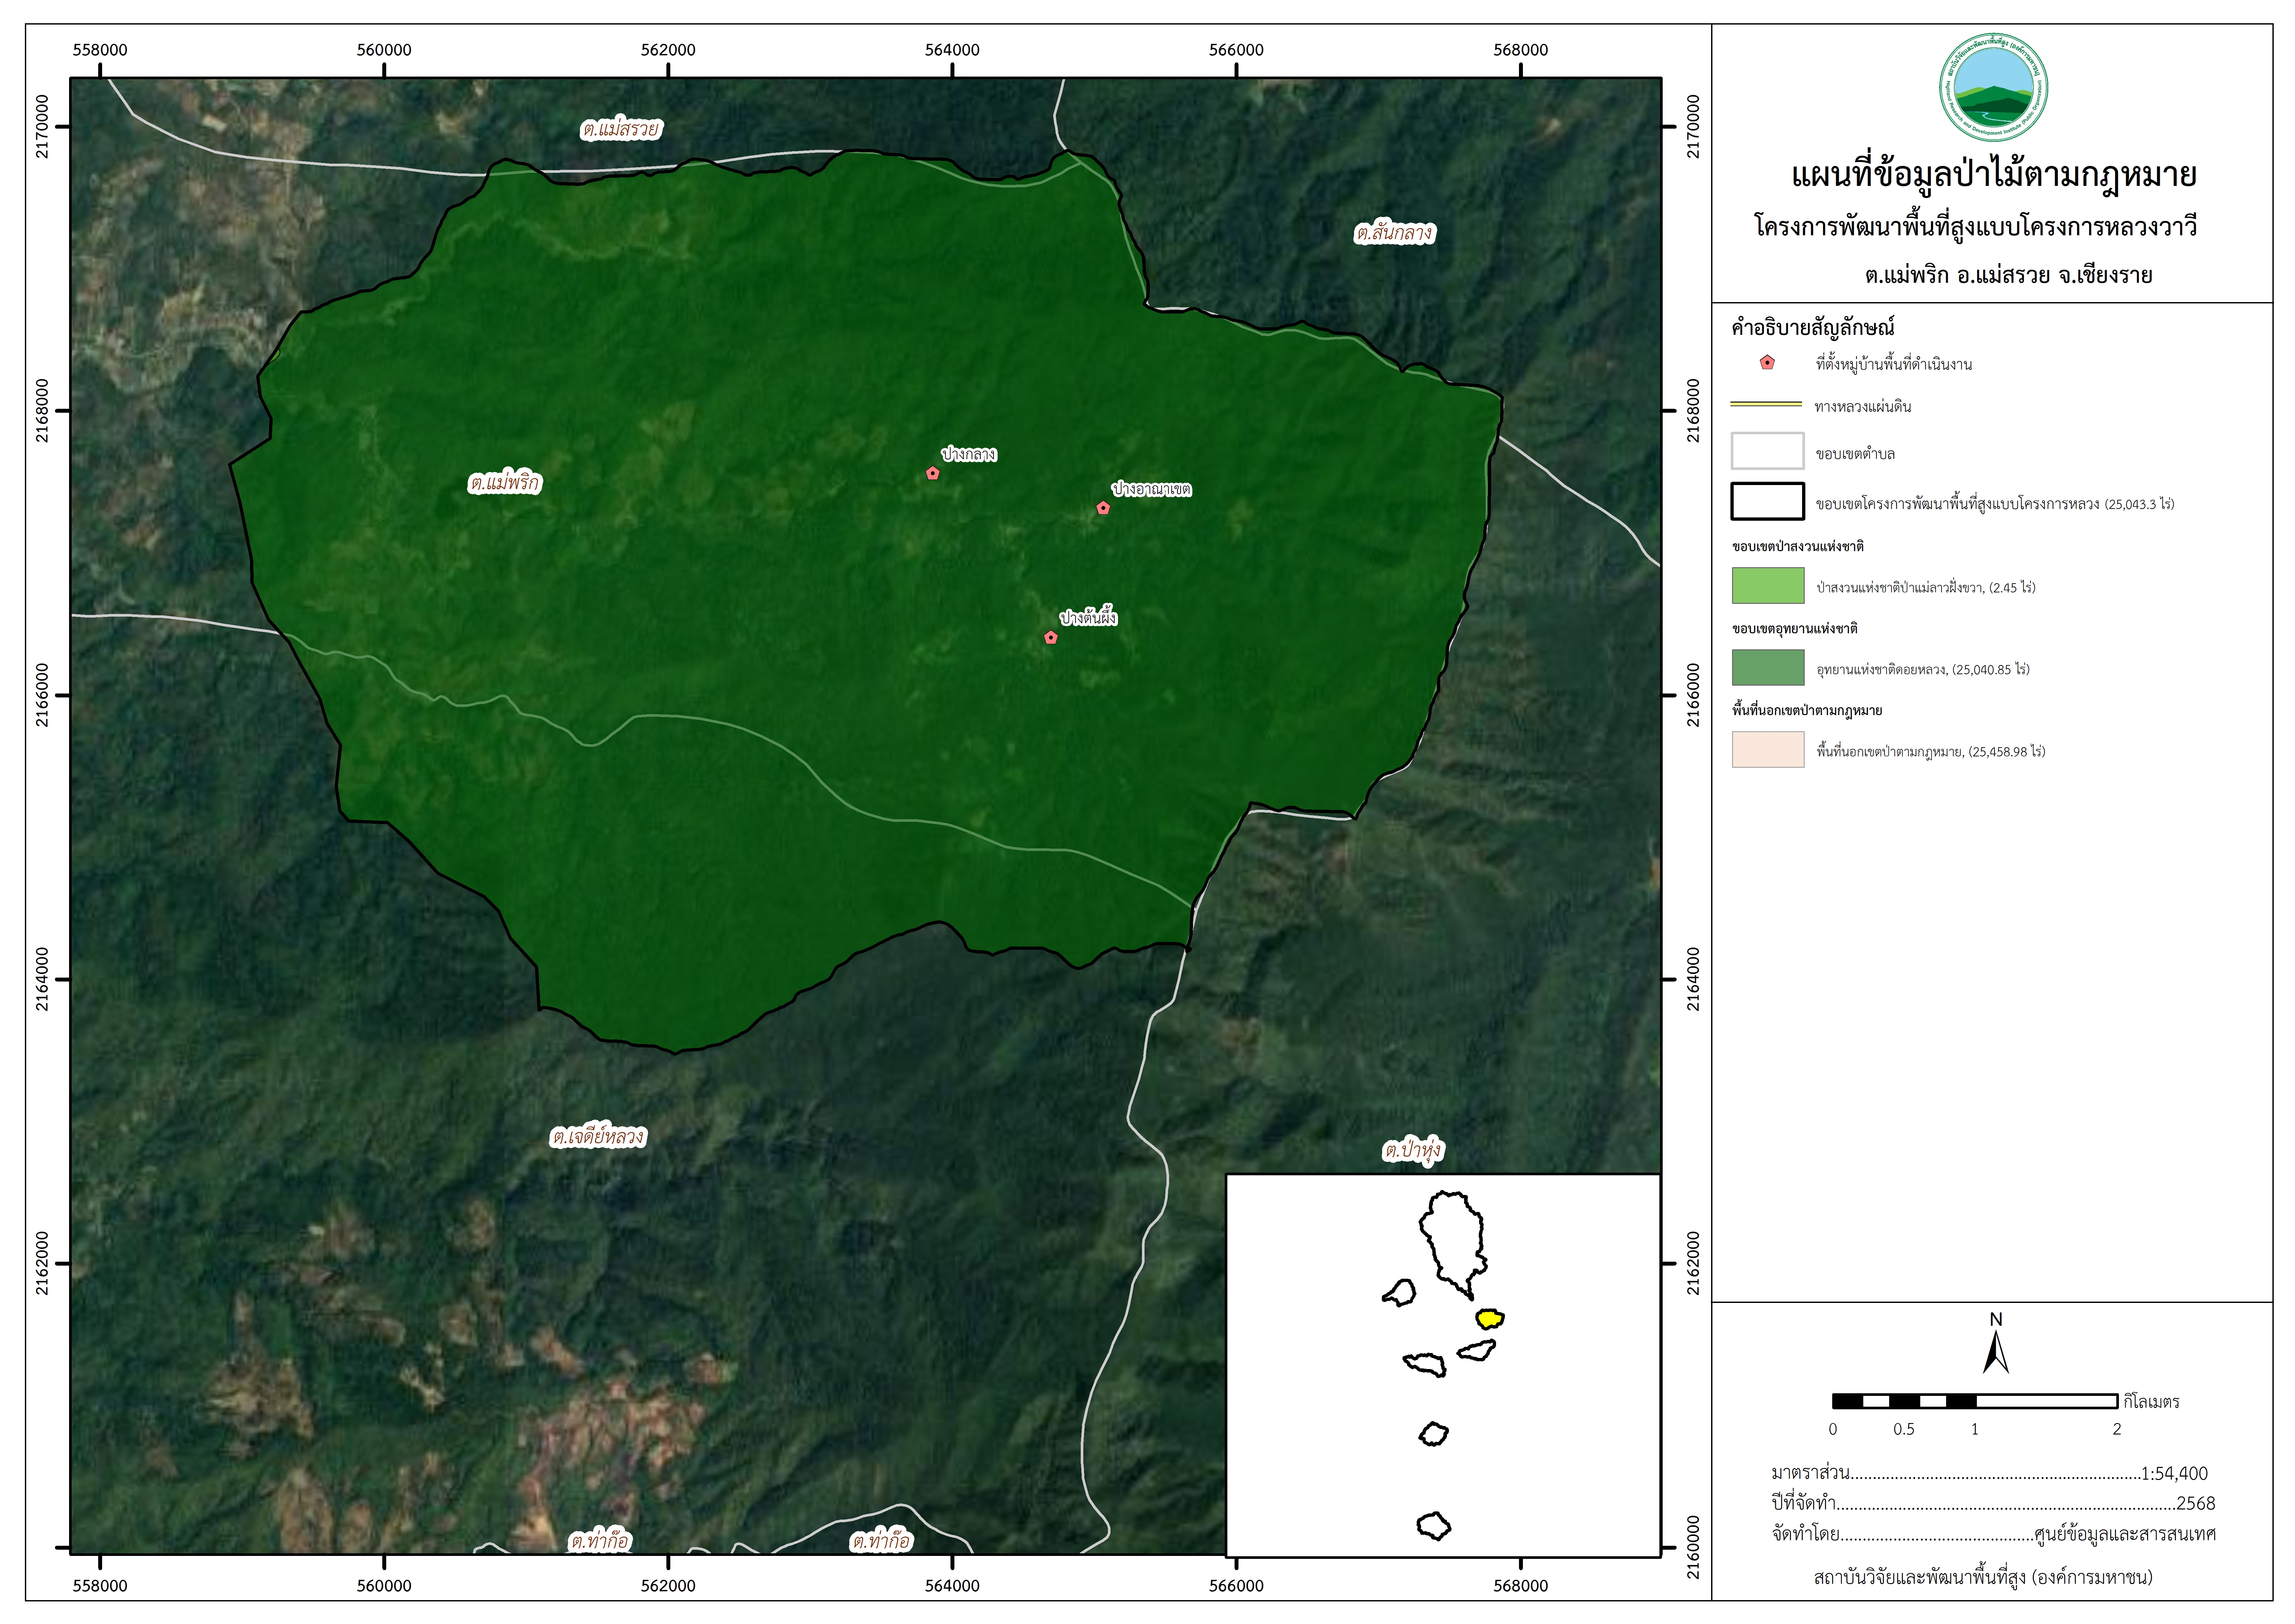Click the ต.สันกลาง subdistrict label on the map
The width and height of the screenshot is (2295, 1624).
[1394, 233]
